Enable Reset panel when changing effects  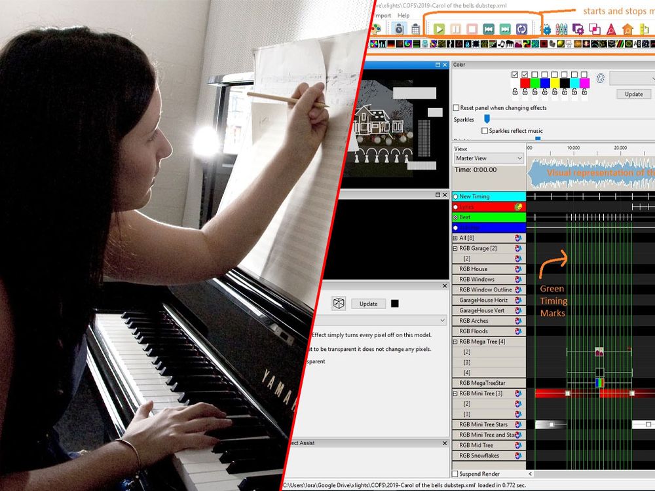click(x=457, y=107)
